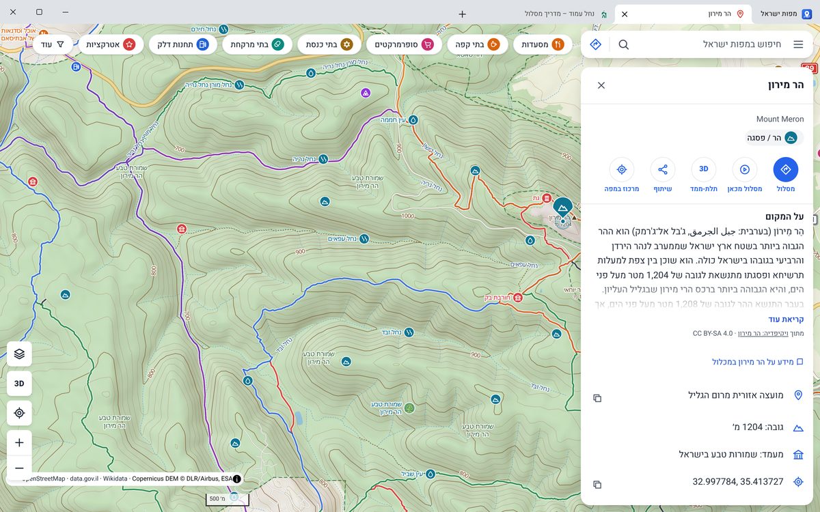Viewport: 820px width, 512px height.
Task: Zoom in with the plus button
Action: tap(19, 442)
